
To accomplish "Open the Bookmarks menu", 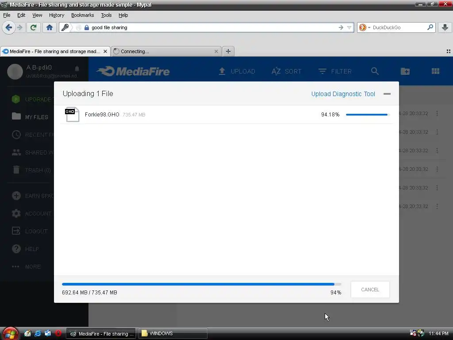I will tap(82, 15).
